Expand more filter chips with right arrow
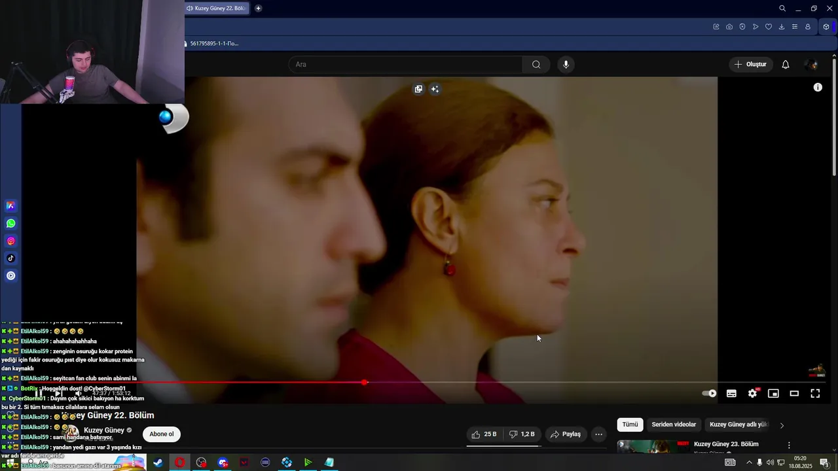This screenshot has height=471, width=838. coord(782,425)
